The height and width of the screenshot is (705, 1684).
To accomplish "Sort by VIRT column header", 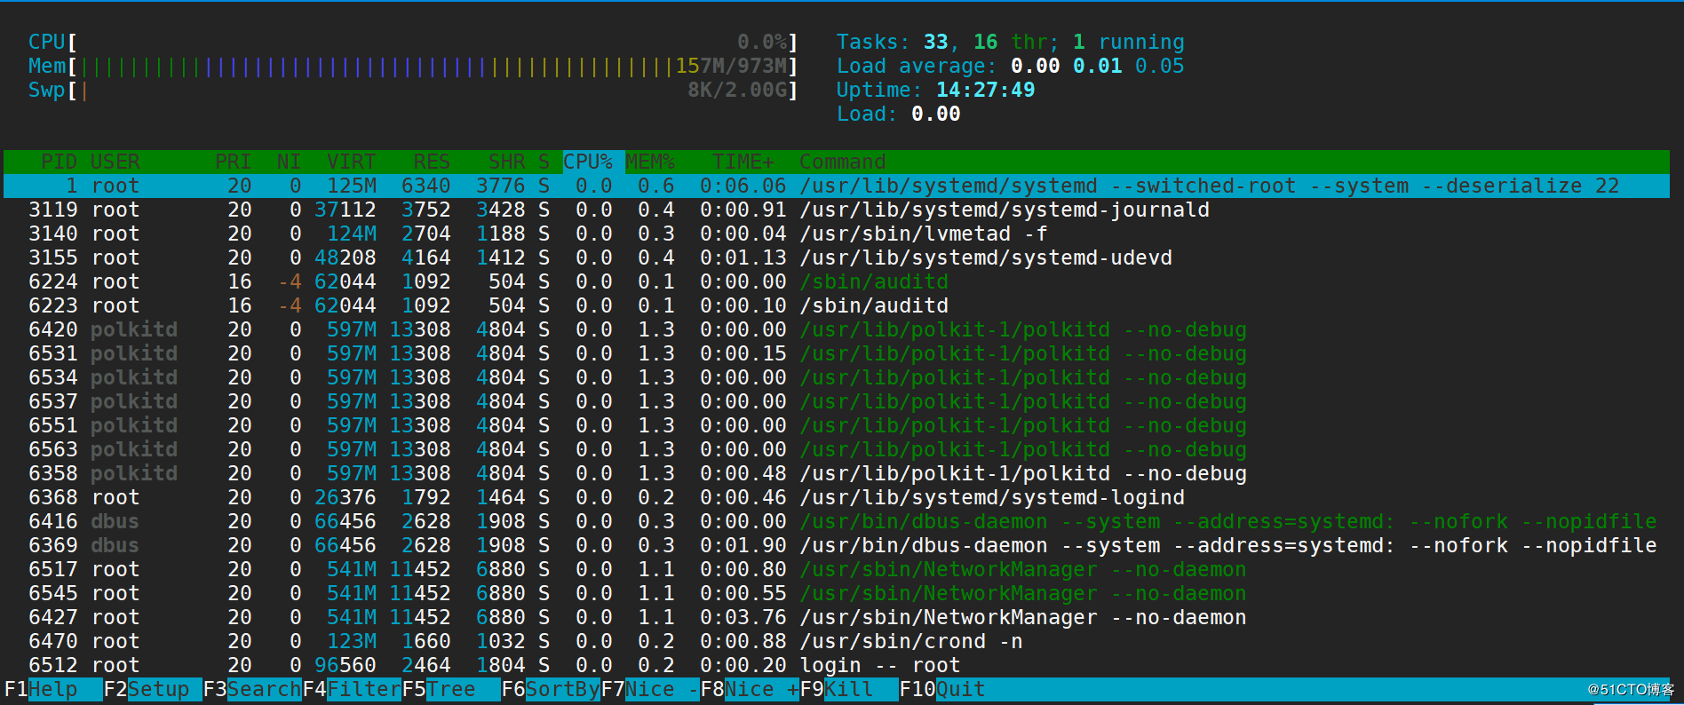I will [352, 162].
